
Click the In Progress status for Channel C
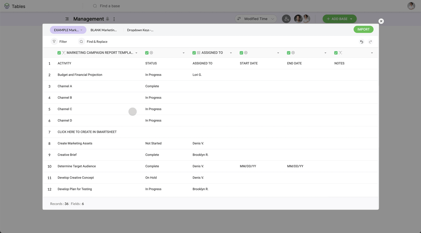point(153,109)
